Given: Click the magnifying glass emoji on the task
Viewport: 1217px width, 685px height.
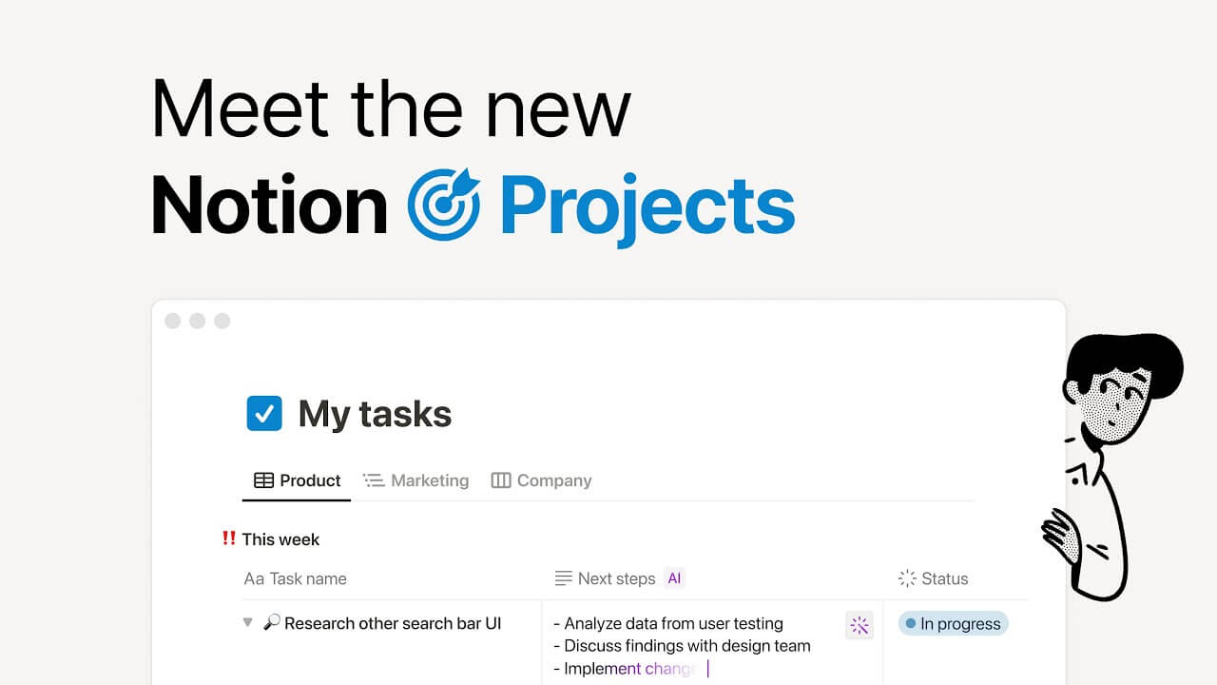Looking at the screenshot, I should (272, 623).
